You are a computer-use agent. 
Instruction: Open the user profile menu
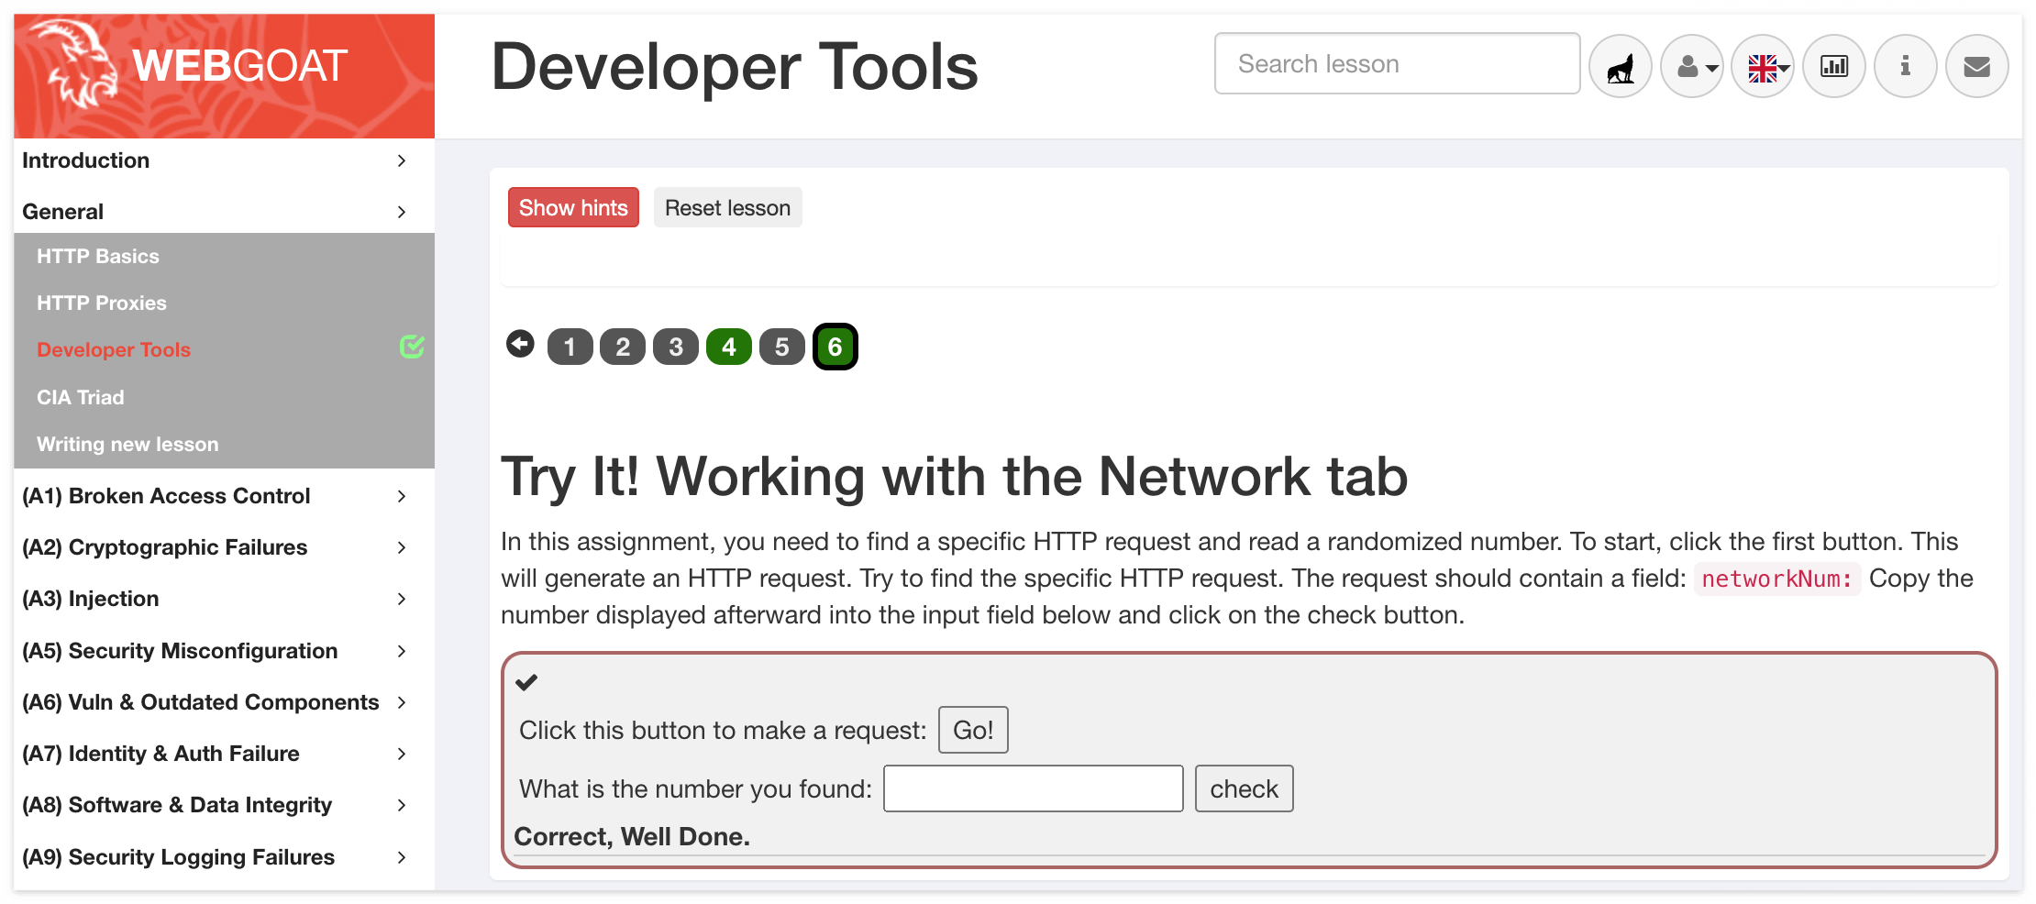(x=1692, y=66)
